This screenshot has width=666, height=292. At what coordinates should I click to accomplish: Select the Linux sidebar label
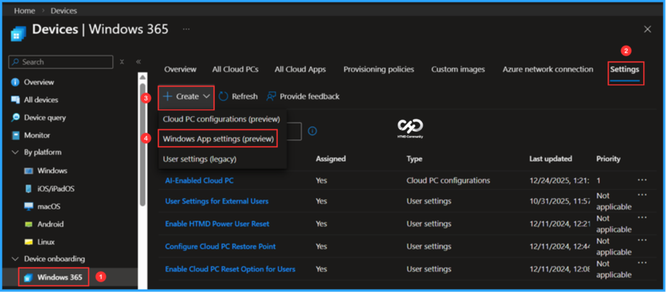click(46, 243)
